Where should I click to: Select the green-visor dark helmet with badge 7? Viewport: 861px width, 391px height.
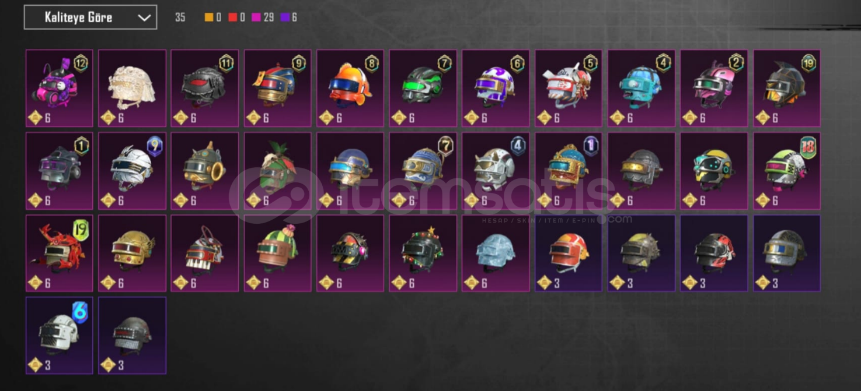(x=423, y=88)
